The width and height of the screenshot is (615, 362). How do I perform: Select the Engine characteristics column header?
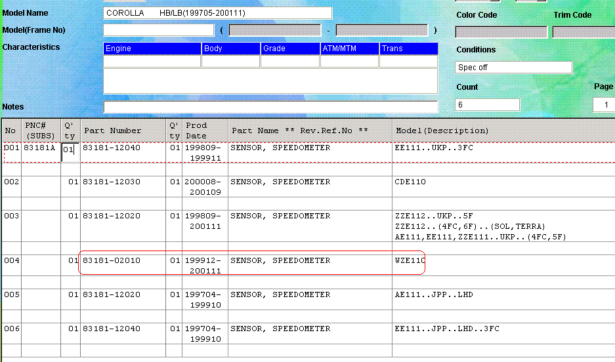[x=152, y=49]
